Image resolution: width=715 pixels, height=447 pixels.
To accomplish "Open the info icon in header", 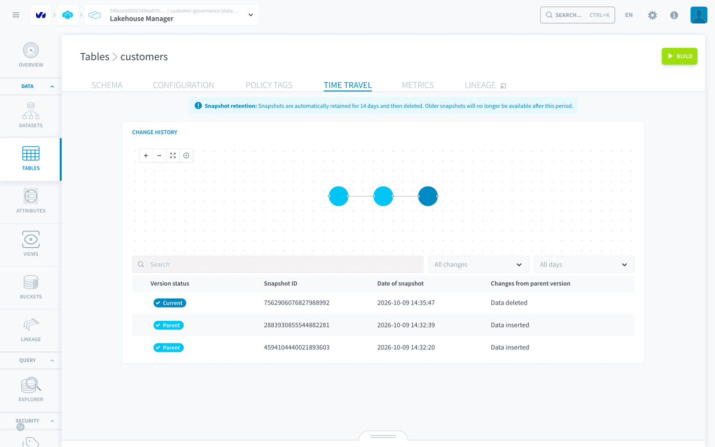I will click(674, 15).
